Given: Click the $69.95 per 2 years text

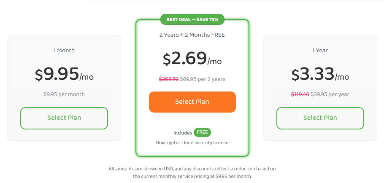Looking at the screenshot, I should [203, 79].
